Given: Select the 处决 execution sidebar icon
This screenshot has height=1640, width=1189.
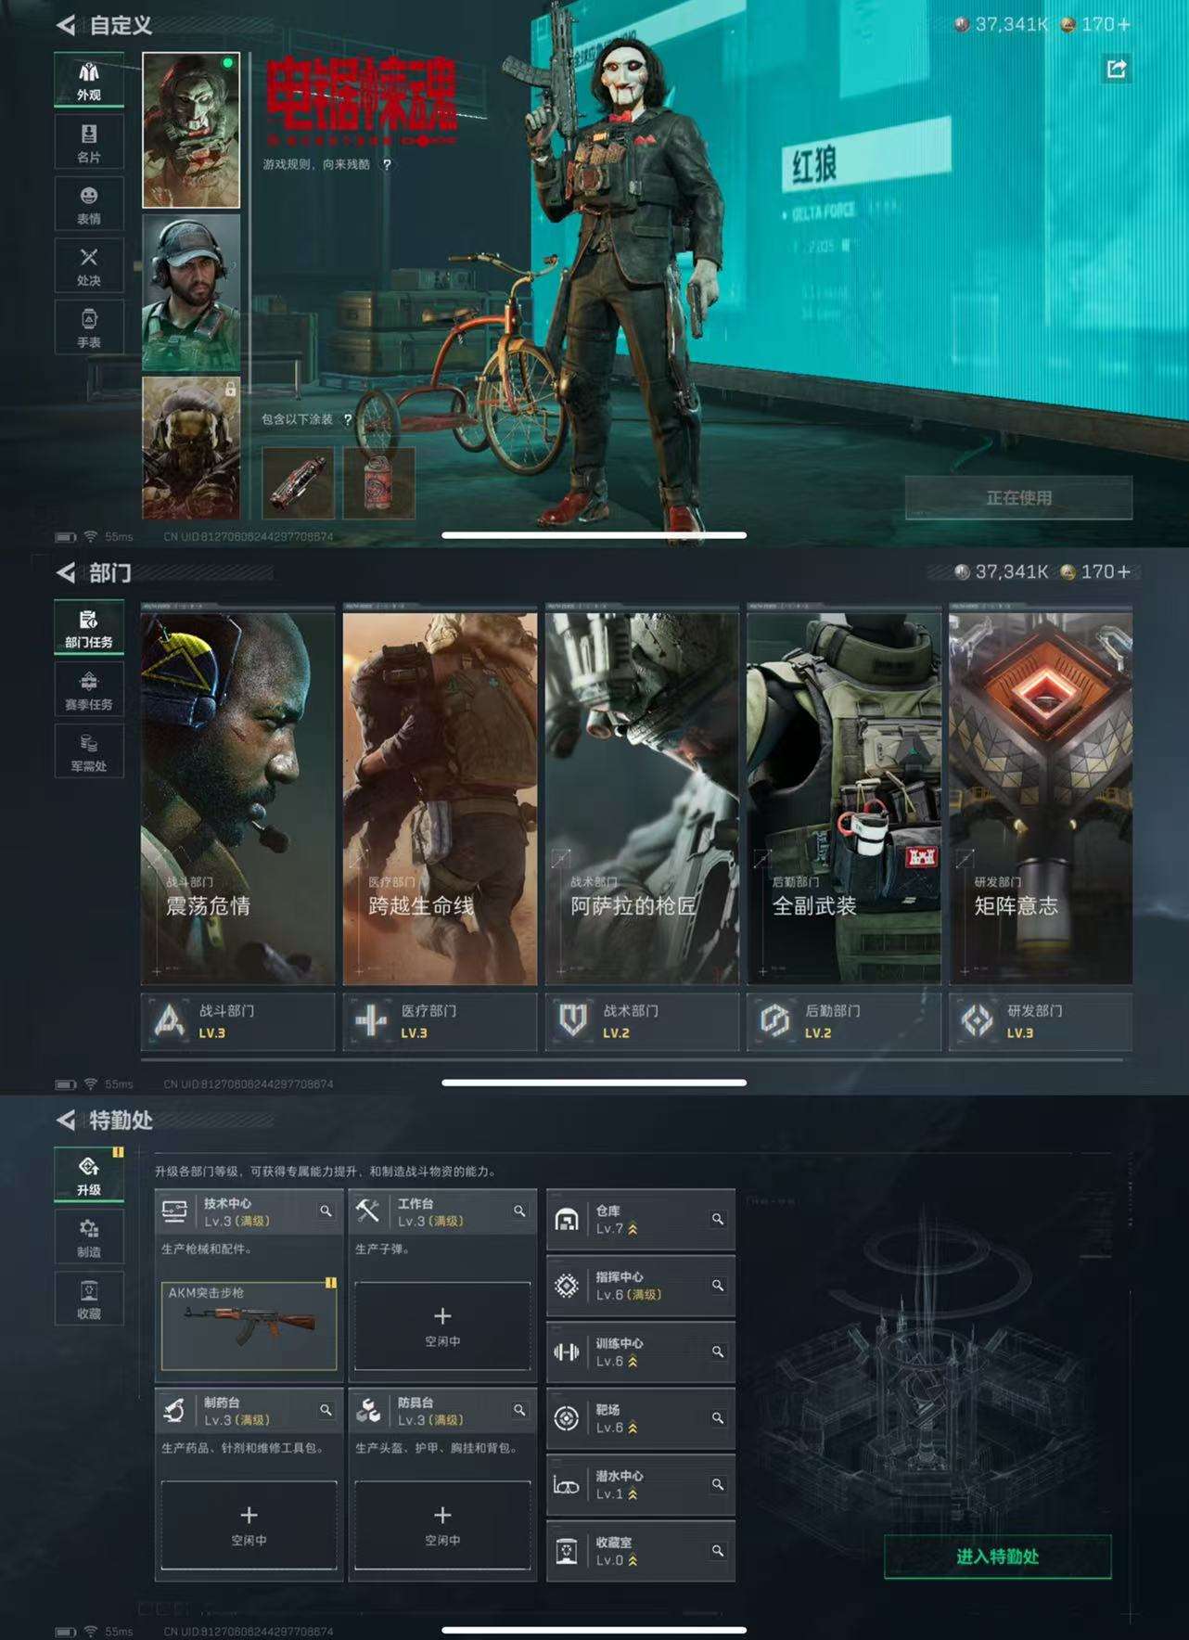Looking at the screenshot, I should click(x=89, y=266).
